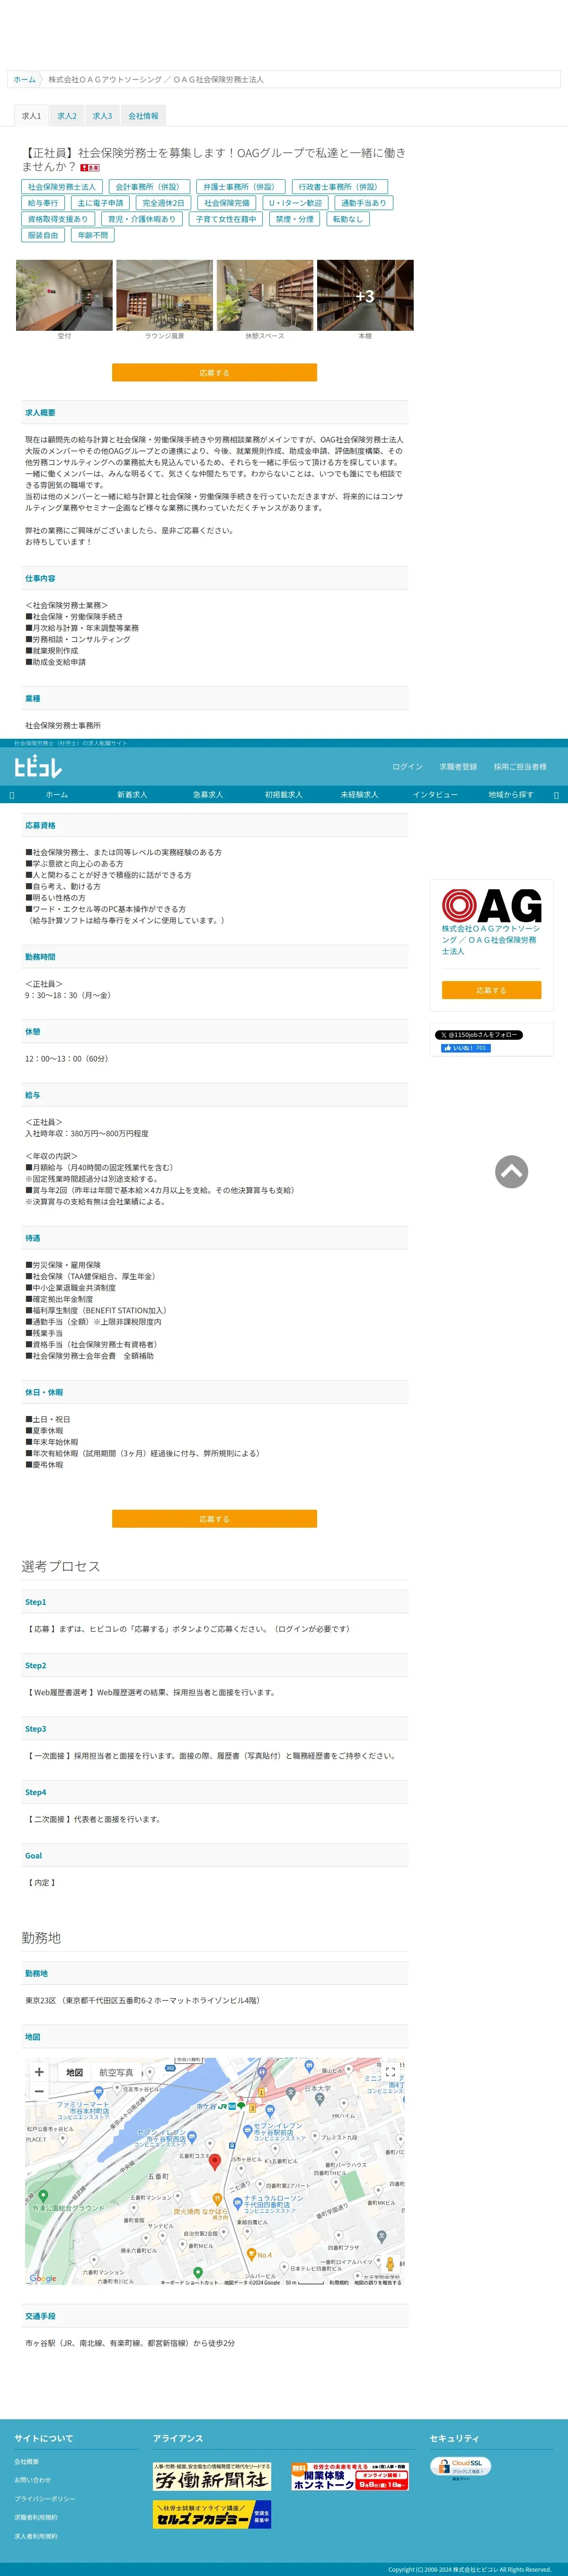568x2576 pixels.
Task: Open 未経験求人 in the nav bar
Action: pos(359,795)
